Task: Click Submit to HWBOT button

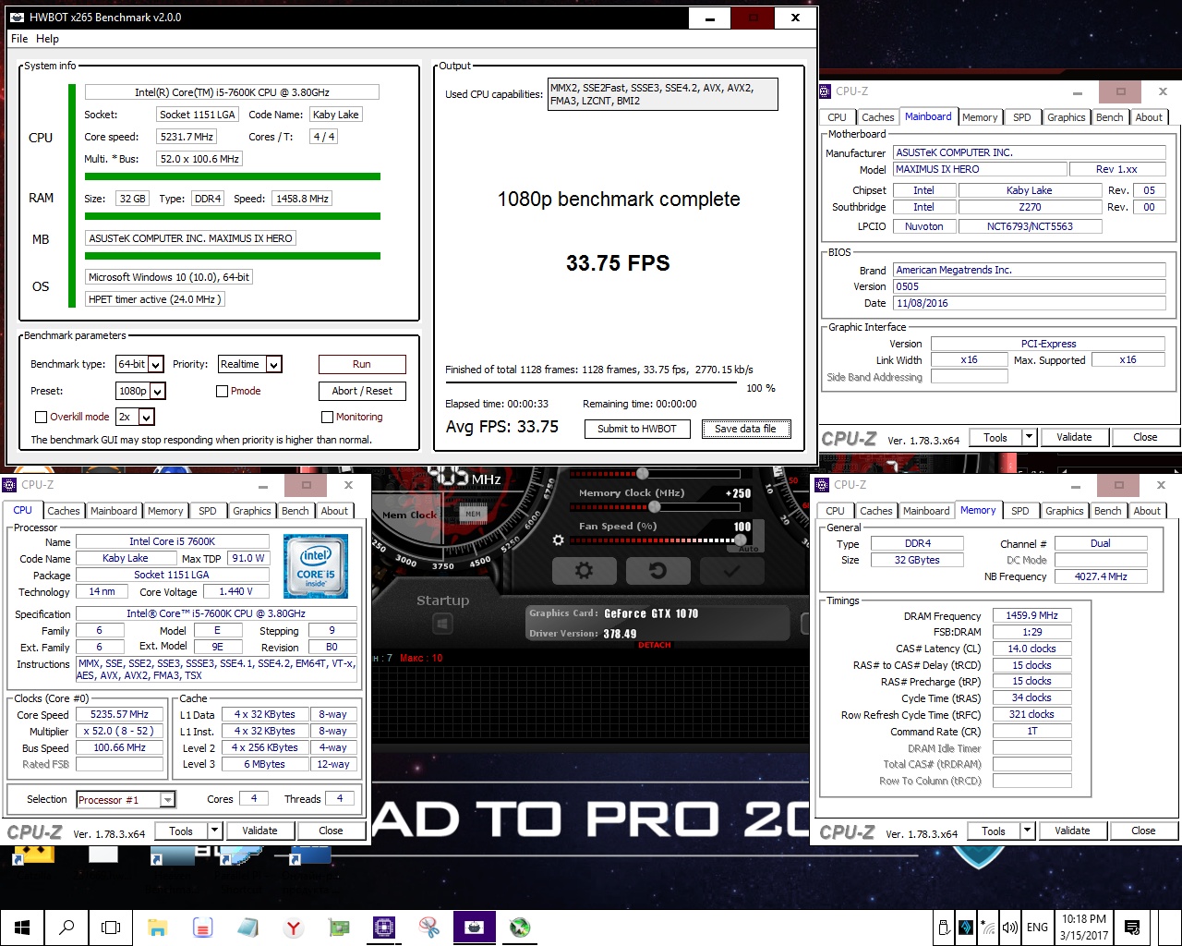Action: (637, 429)
